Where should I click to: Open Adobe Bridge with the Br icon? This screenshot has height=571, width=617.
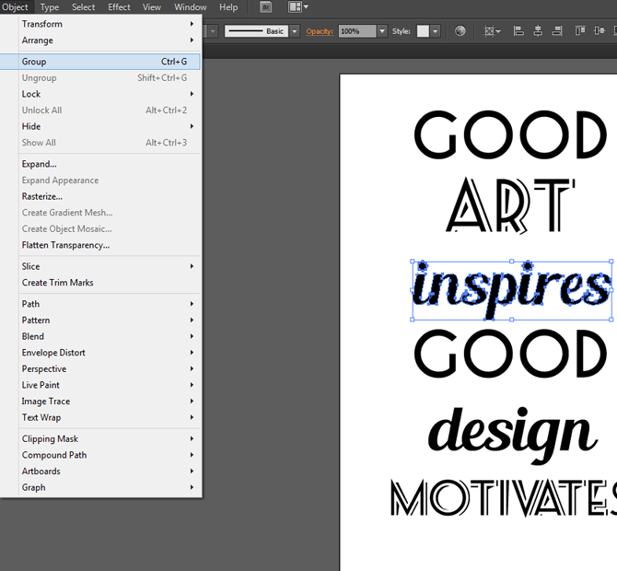point(266,7)
